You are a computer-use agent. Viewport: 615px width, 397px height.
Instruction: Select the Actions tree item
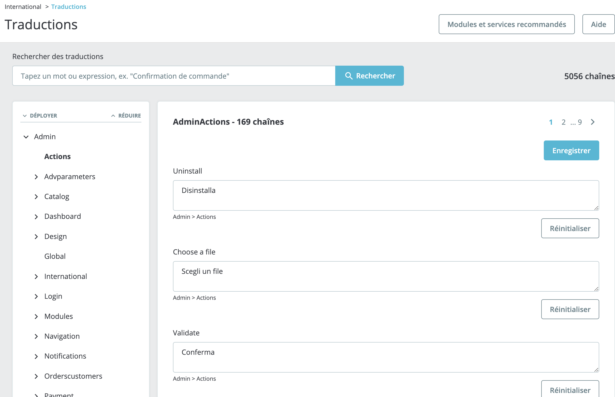[x=57, y=157]
